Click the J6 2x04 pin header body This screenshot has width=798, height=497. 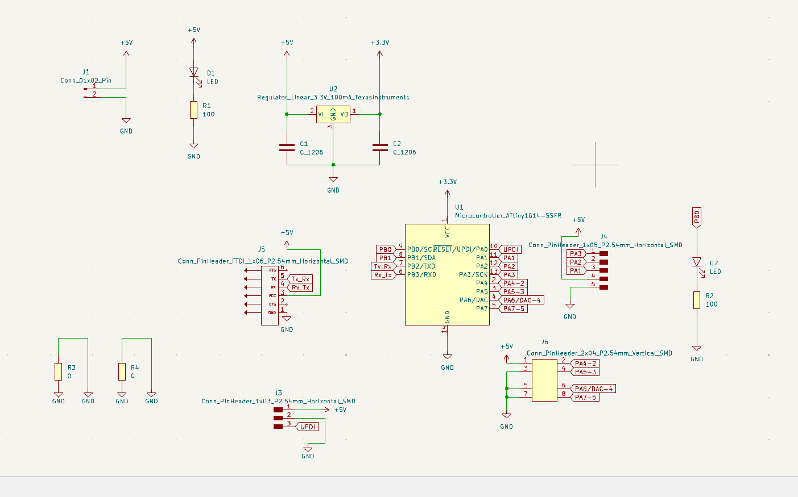544,380
